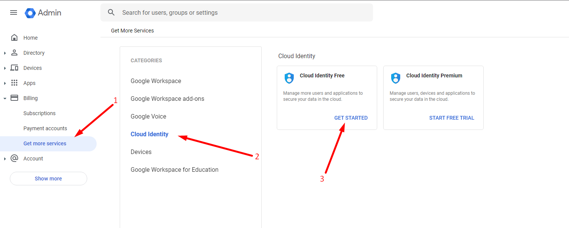Select the Google Workspace category
Screen dimensions: 569x228
point(156,81)
